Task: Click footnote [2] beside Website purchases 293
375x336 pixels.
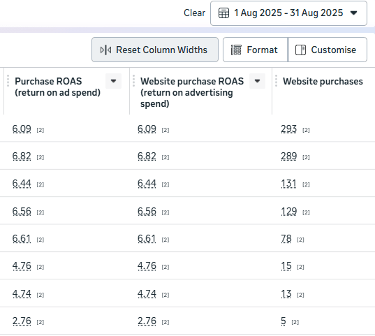Action: [306, 130]
